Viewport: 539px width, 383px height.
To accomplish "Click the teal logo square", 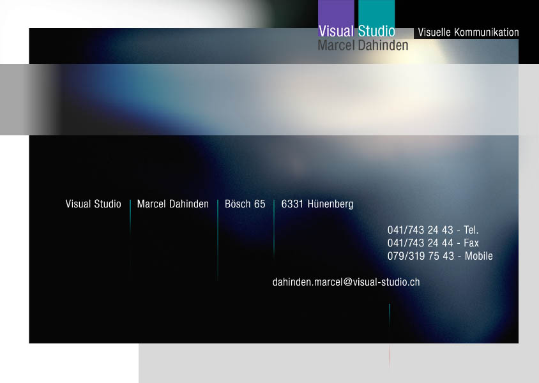I will (x=376, y=18).
